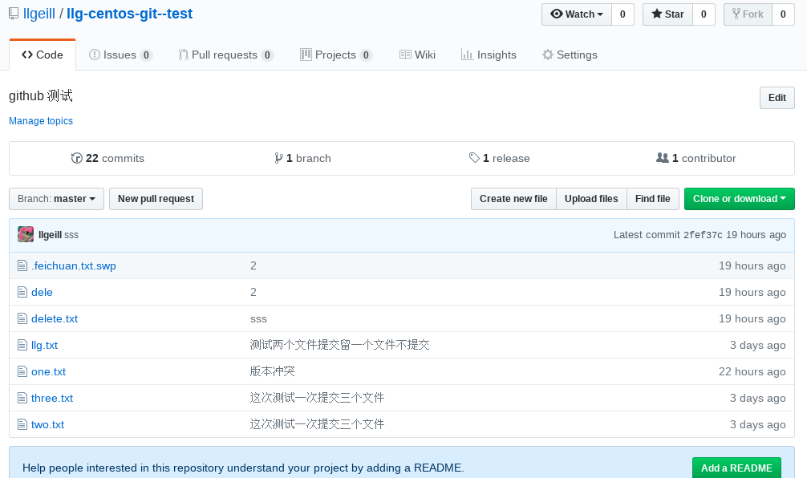Open latest commit hash 2fef37c
Screen dimensions: 807x478
click(x=703, y=235)
